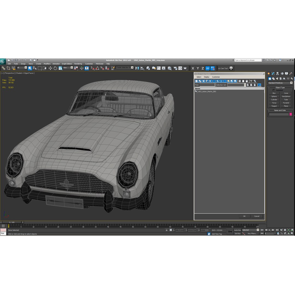Open the Material Editor from the toolbar
The height and width of the screenshot is (295, 295).
tap(170, 68)
